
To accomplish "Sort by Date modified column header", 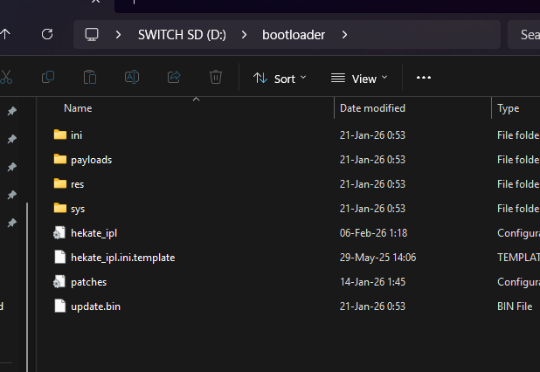I will tap(372, 108).
